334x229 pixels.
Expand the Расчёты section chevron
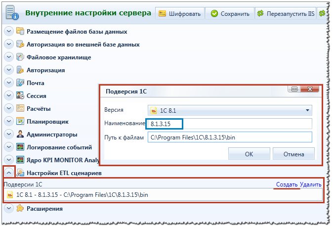pyautogui.click(x=9, y=108)
